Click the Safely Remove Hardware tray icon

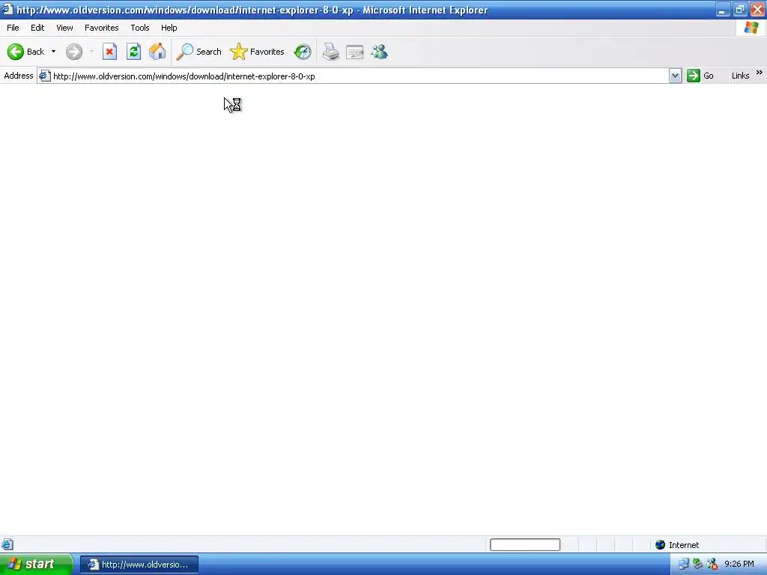(x=697, y=565)
